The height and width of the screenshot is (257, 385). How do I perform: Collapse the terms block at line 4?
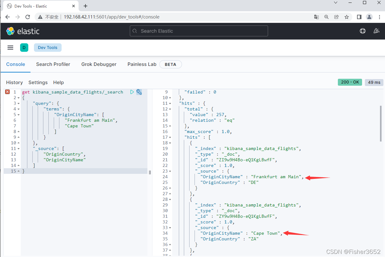point(19,109)
